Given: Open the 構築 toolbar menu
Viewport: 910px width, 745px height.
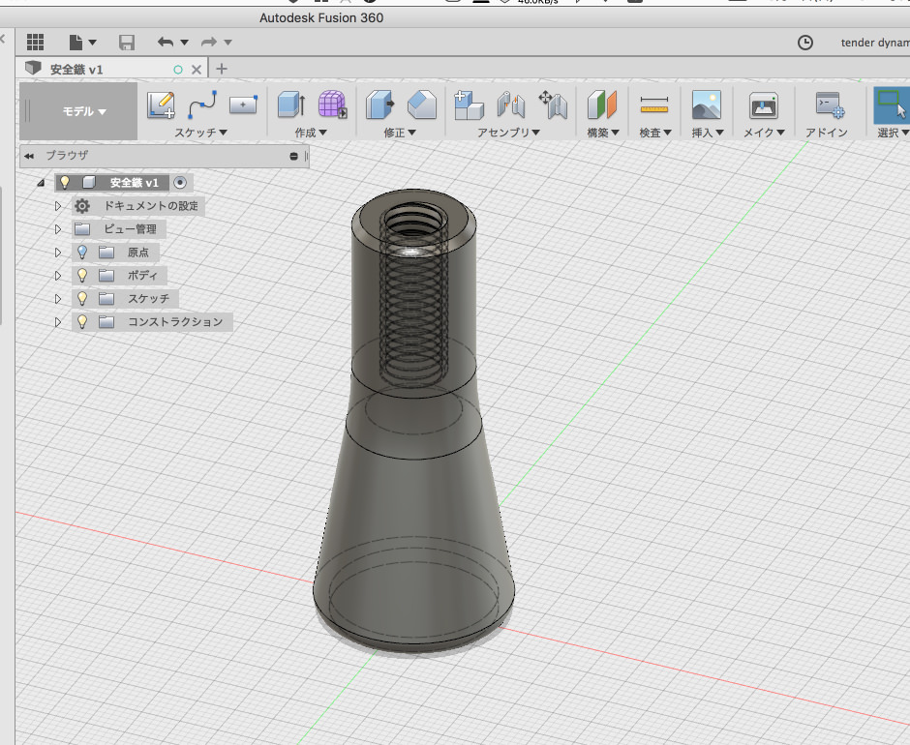Looking at the screenshot, I should tap(603, 133).
